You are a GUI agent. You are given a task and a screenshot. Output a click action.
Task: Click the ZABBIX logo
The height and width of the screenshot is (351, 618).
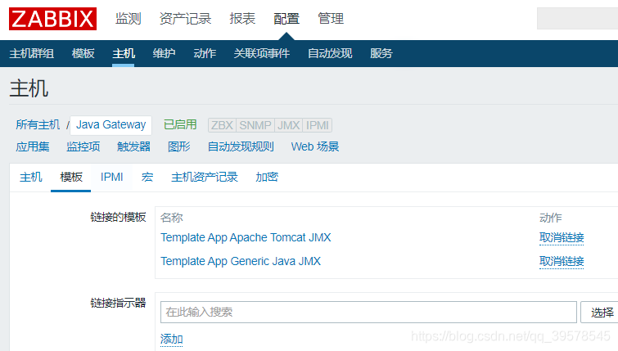coord(53,19)
